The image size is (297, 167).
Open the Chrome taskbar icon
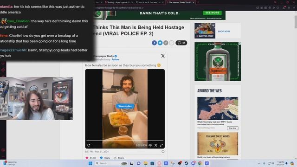pos(200,163)
